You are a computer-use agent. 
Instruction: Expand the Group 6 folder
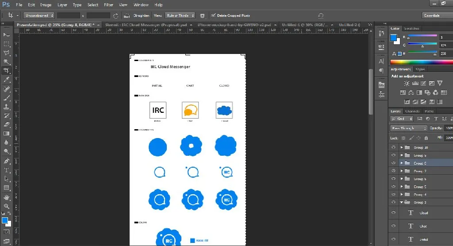[x=402, y=179]
